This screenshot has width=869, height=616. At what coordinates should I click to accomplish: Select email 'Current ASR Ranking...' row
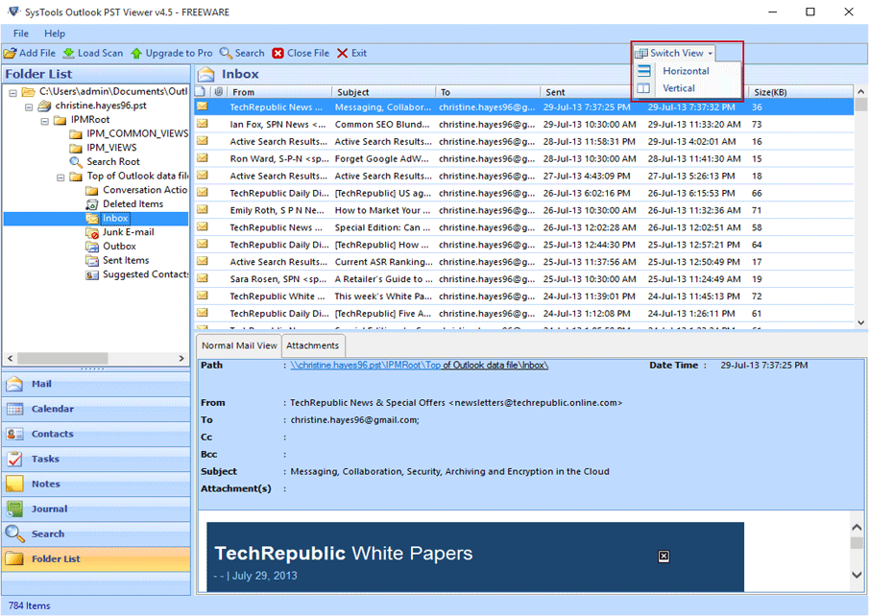click(x=523, y=262)
